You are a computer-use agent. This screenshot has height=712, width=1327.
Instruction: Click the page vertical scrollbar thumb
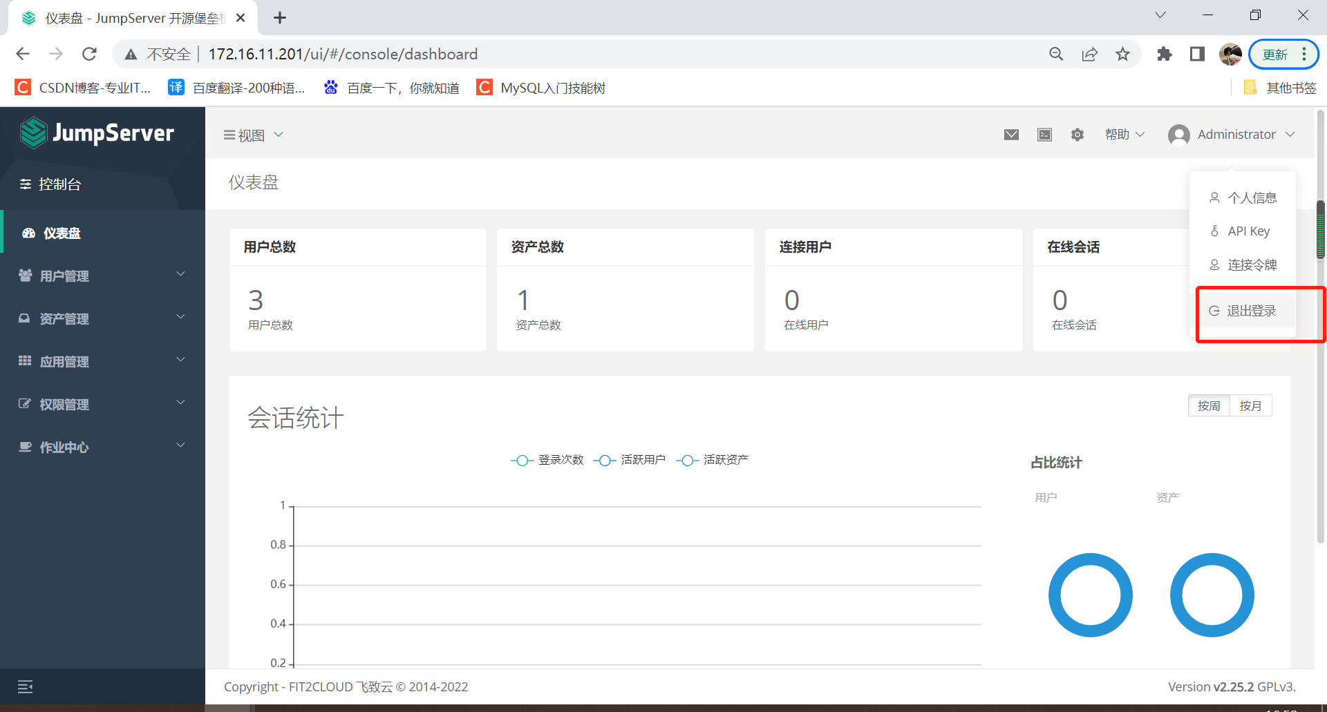(1320, 229)
